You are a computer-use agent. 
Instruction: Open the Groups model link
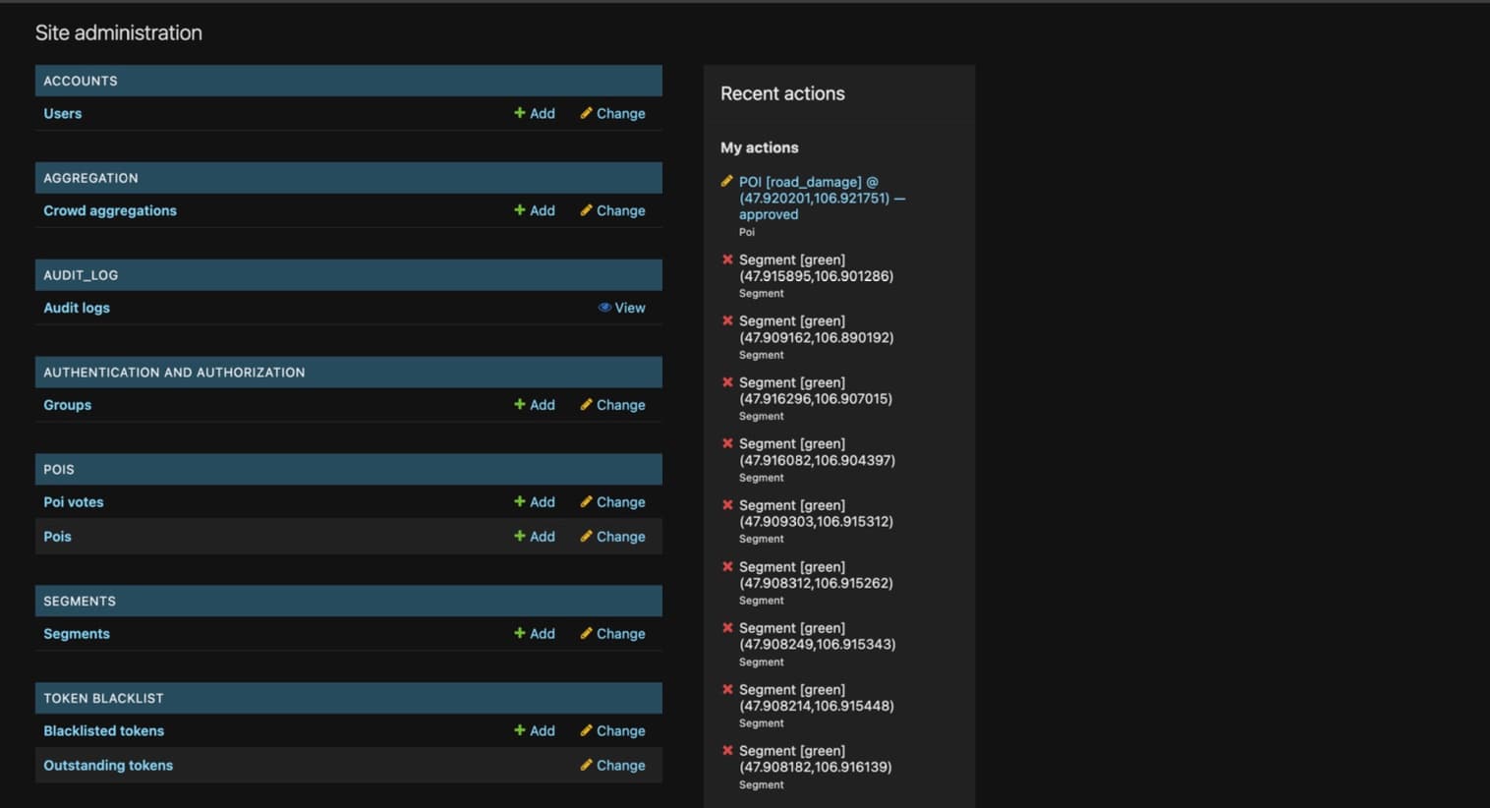pyautogui.click(x=67, y=404)
